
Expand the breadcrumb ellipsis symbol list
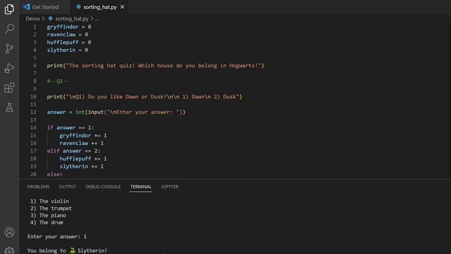97,18
